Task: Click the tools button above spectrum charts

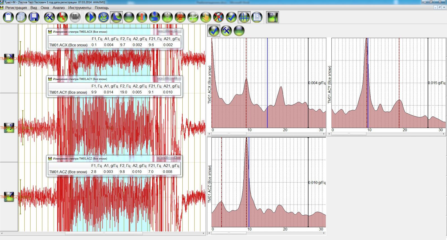Action: [x=226, y=31]
